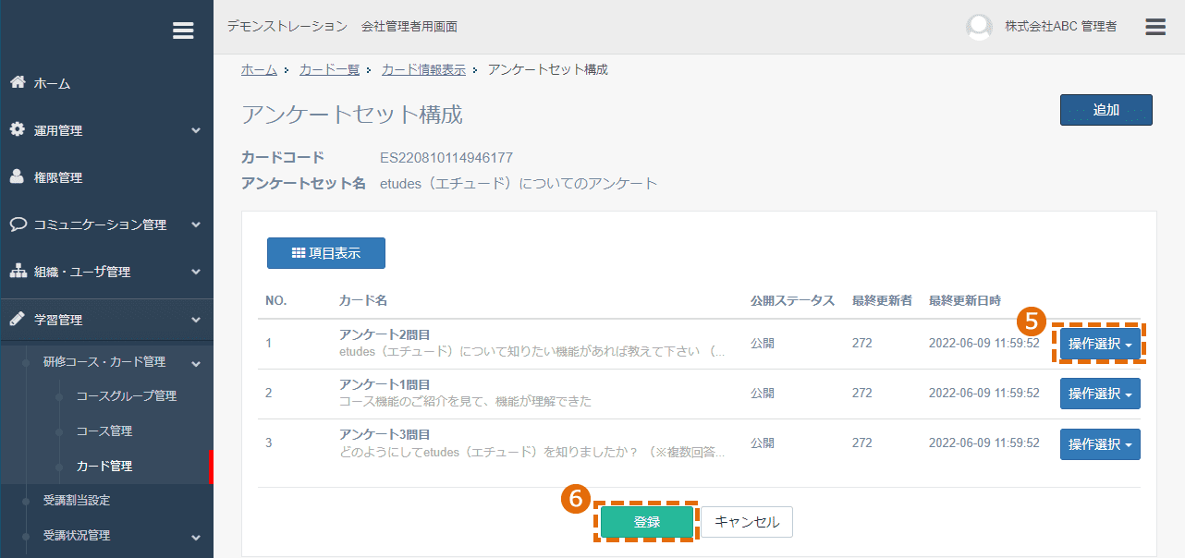The height and width of the screenshot is (558, 1185).
Task: Click the 運用管理 gear icon
Action: pyautogui.click(x=18, y=129)
